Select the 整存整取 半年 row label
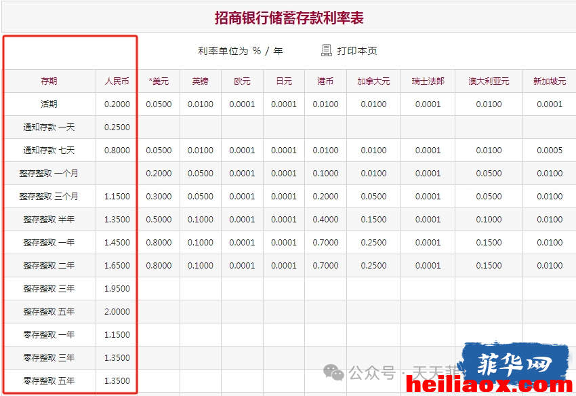This screenshot has width=576, height=396. pos(49,220)
